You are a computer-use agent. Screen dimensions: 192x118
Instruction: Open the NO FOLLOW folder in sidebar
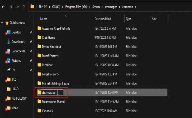click(19, 99)
